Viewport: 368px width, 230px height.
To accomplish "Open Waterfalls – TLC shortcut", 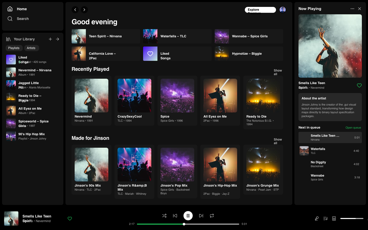I will coord(177,36).
